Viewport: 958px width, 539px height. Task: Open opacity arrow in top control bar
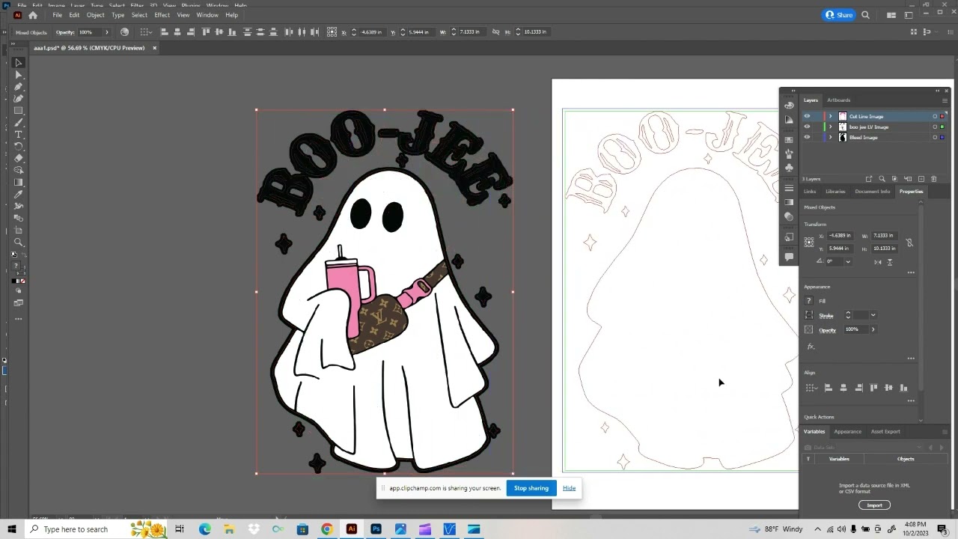click(x=106, y=32)
